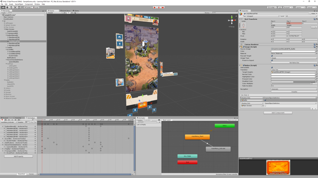This screenshot has width=318, height=178.
Task: Uncheck the Preserve Aspect checkbox
Action: [x=272, y=61]
